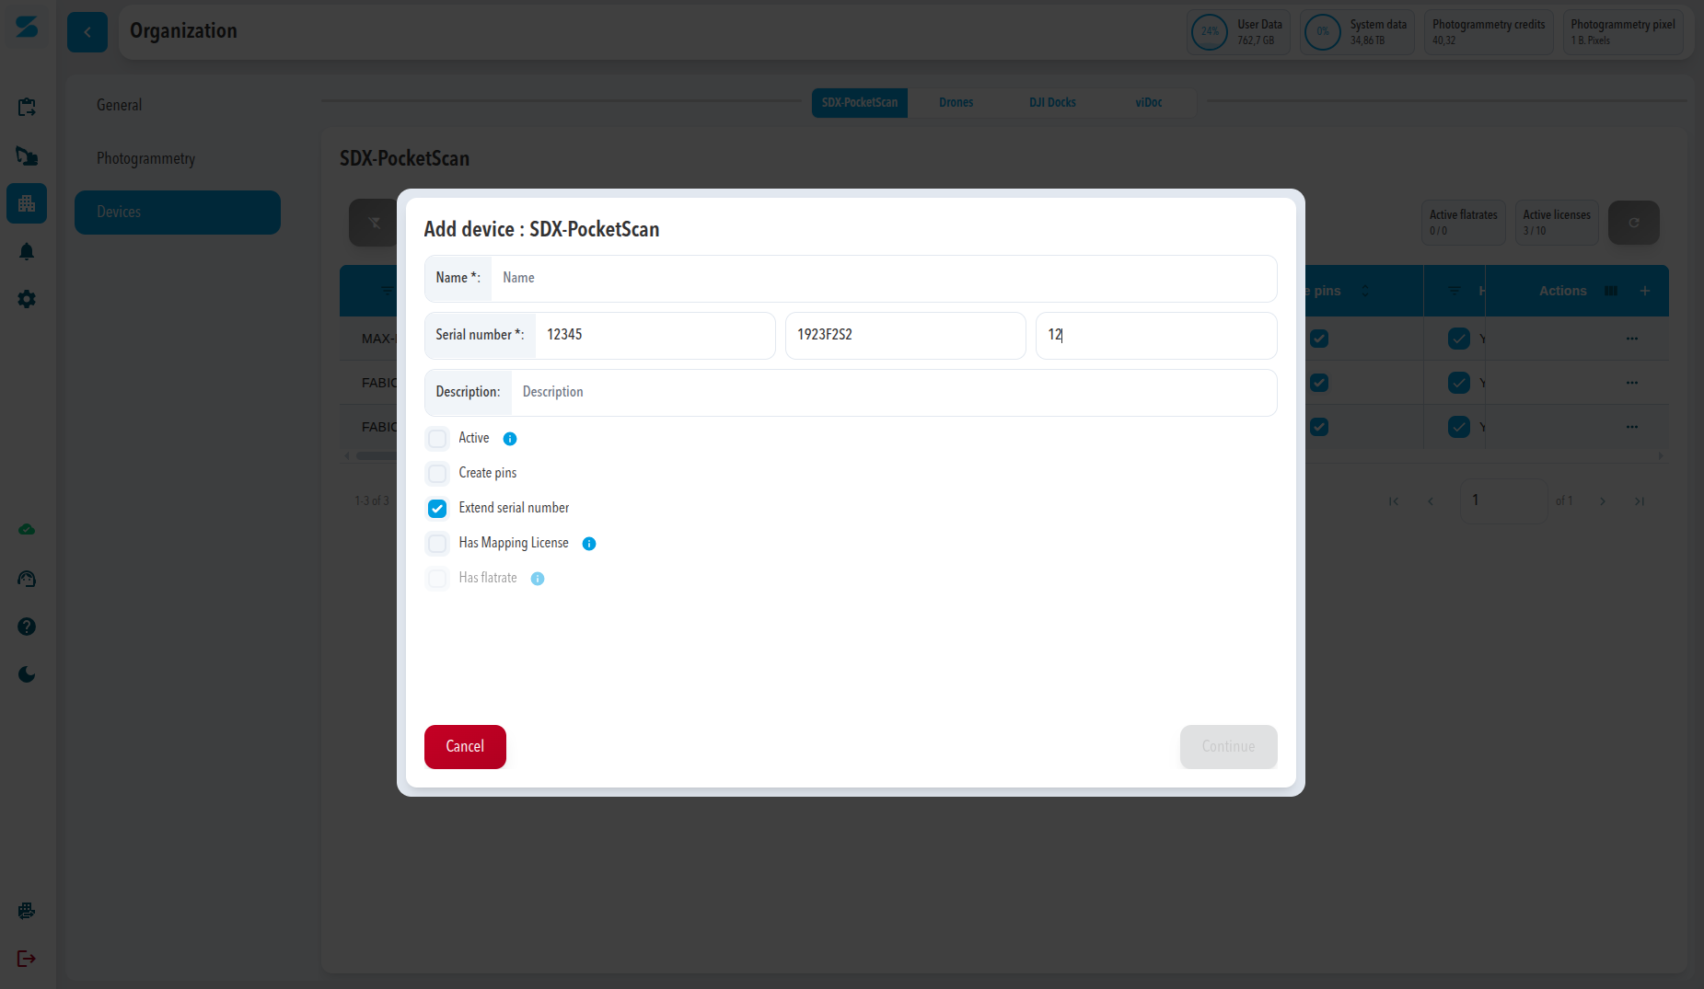Click the clear filter button above the table
This screenshot has height=989, width=1704.
(374, 223)
